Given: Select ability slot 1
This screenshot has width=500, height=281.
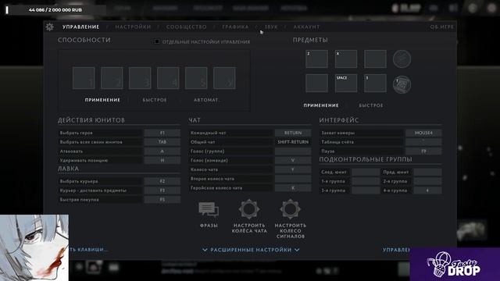Looking at the screenshot, I should [84, 78].
